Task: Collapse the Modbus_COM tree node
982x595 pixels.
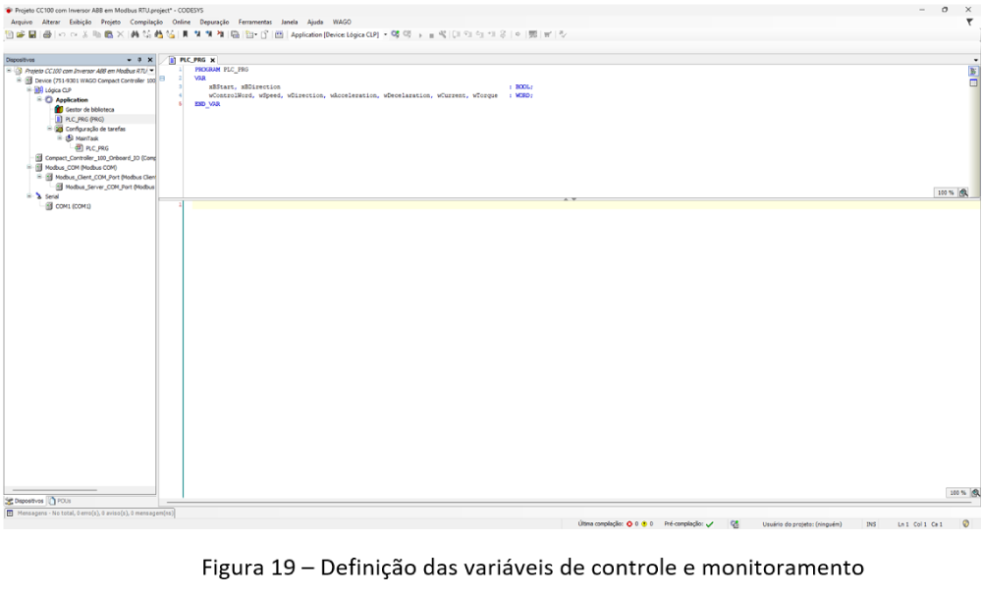Action: click(x=30, y=167)
